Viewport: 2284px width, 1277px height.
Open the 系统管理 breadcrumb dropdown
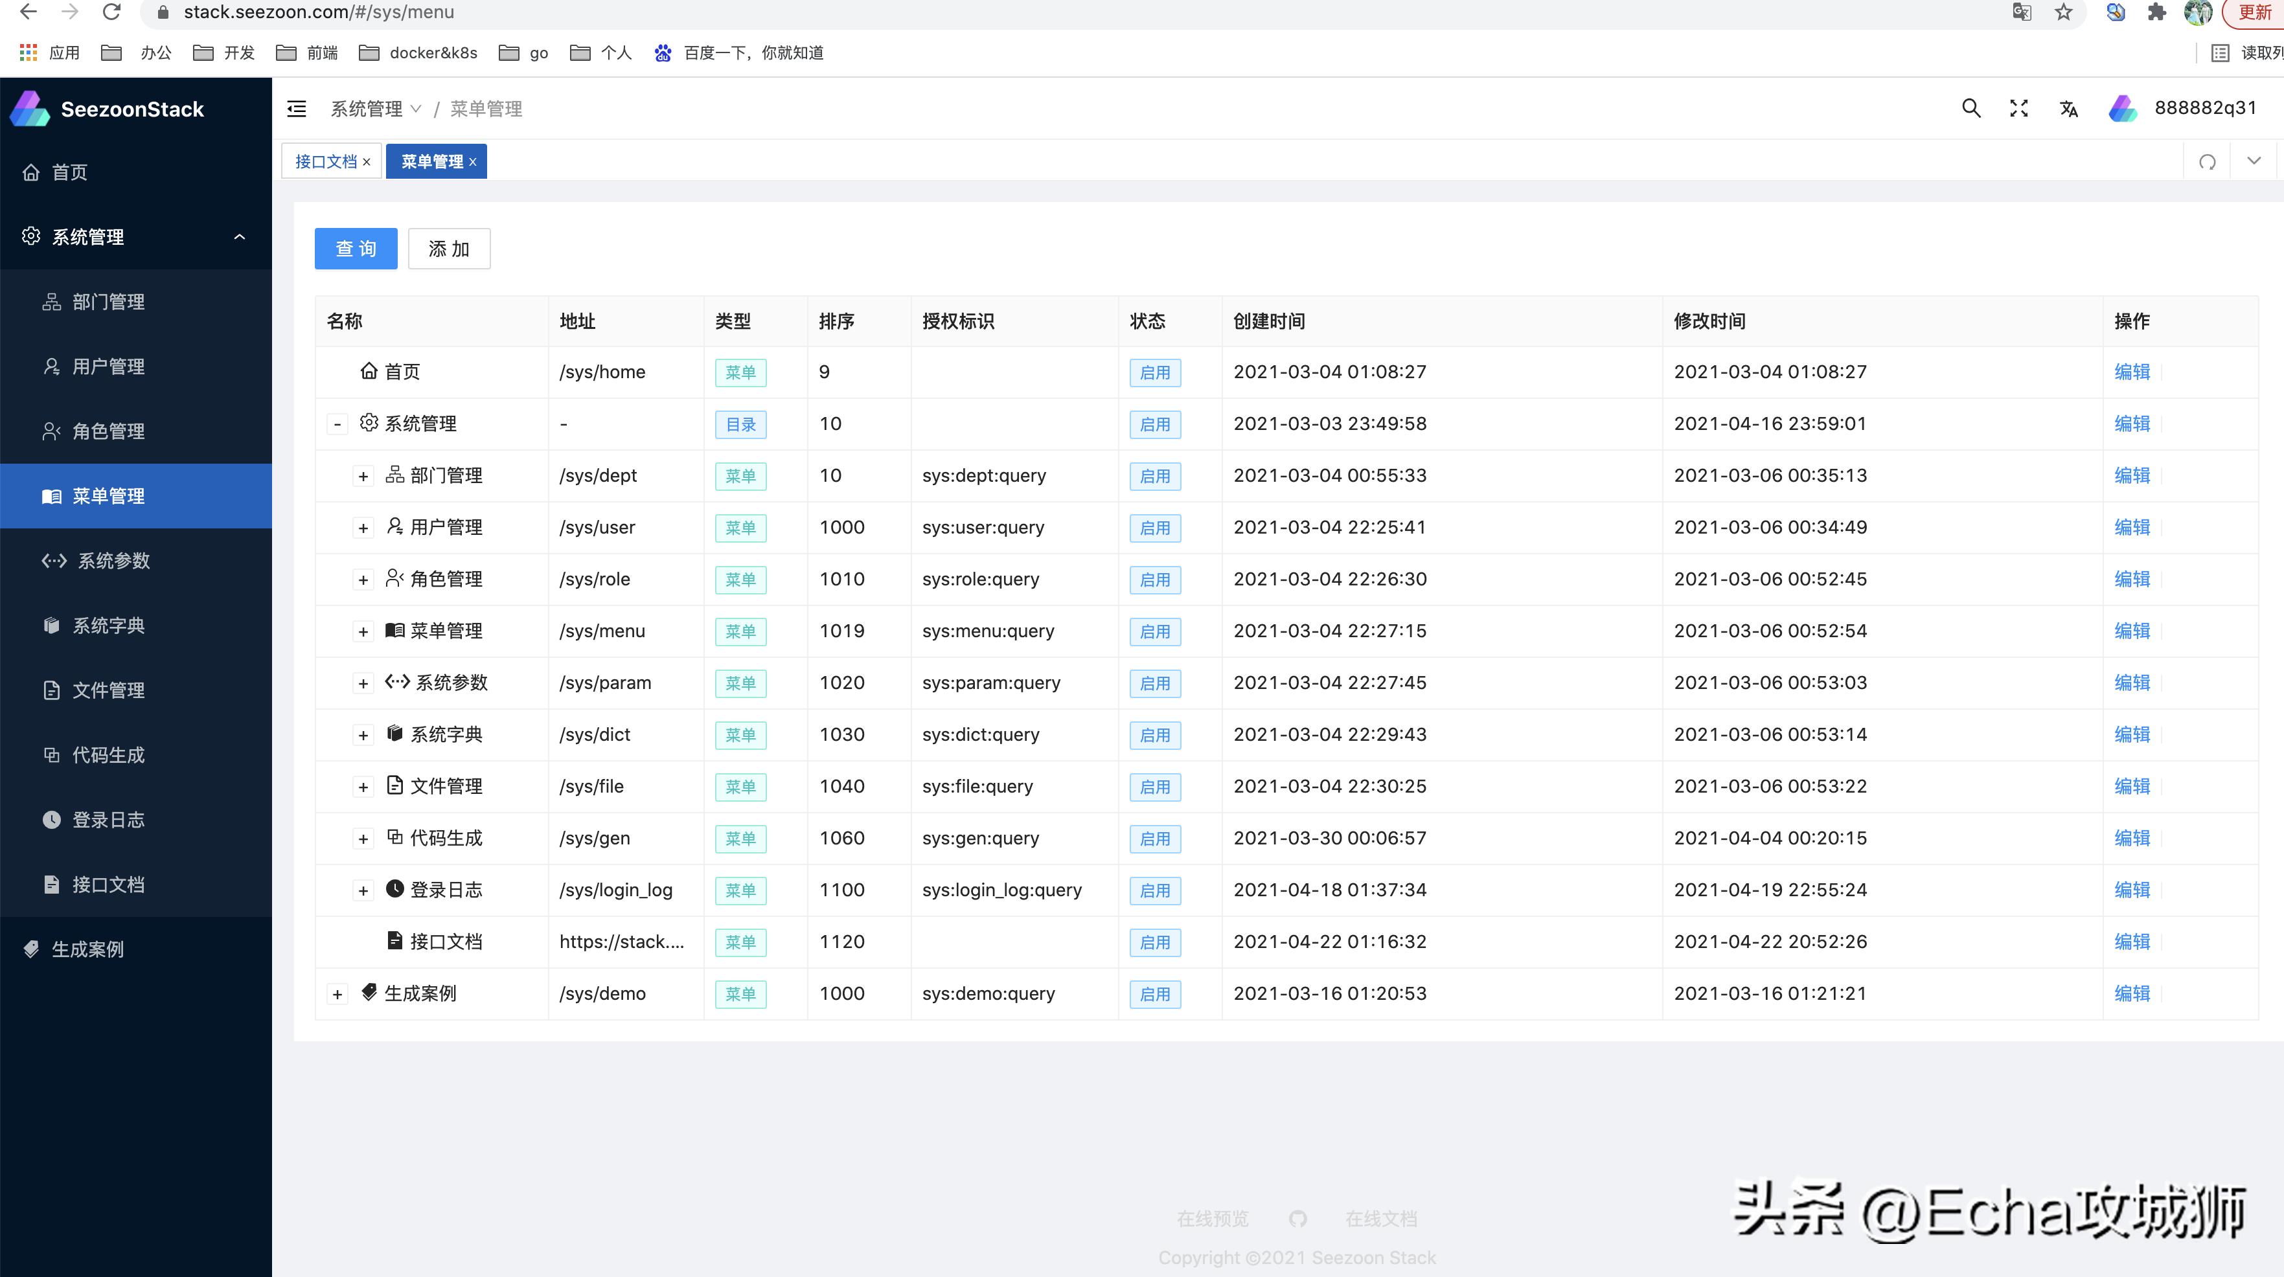[x=414, y=108]
